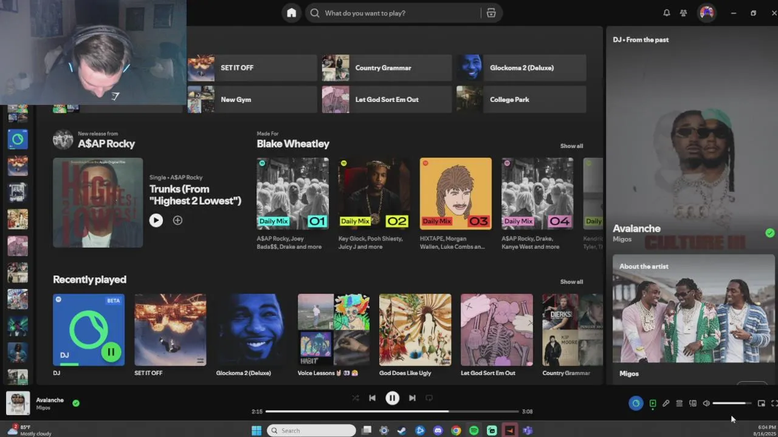Screen dimensions: 778x437
Task: Open the New Gym shortcut tile
Action: click(x=252, y=100)
